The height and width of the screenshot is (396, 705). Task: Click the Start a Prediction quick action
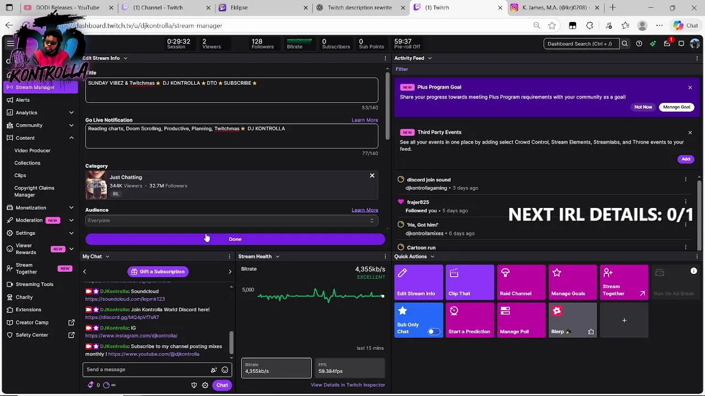tap(469, 320)
